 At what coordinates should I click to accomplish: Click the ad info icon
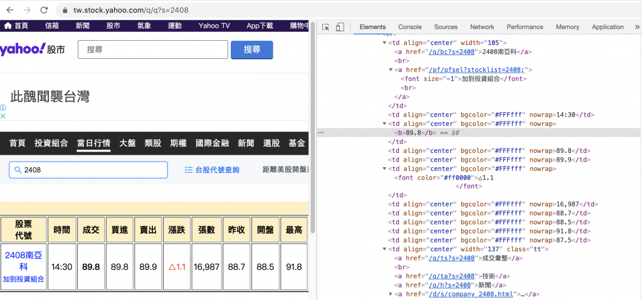click(x=3, y=108)
